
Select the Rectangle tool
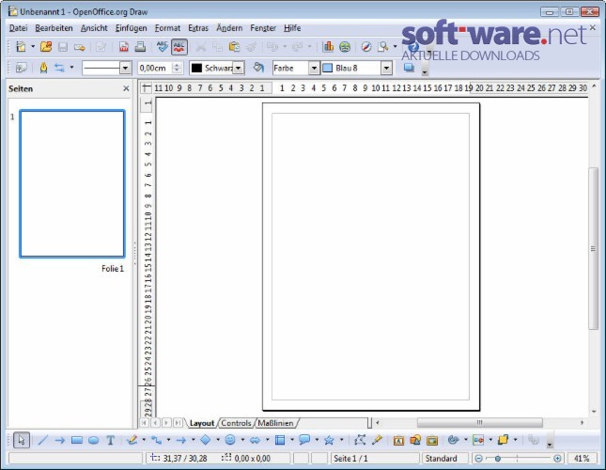[x=76, y=440]
